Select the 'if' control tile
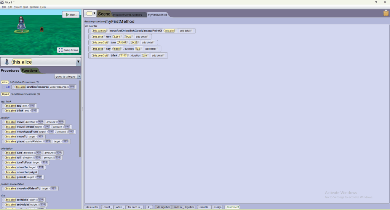The width and height of the screenshot is (390, 210). click(x=149, y=207)
